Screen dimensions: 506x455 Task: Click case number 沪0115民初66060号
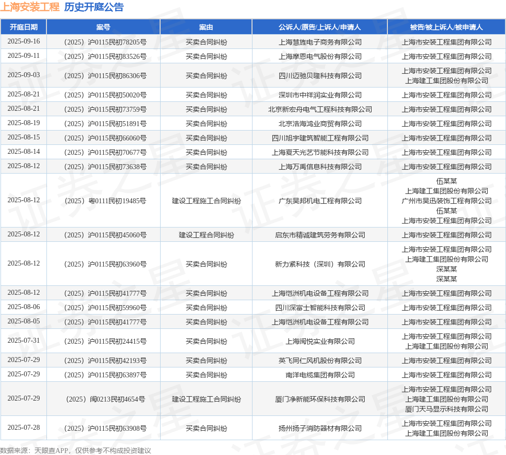click(x=105, y=138)
